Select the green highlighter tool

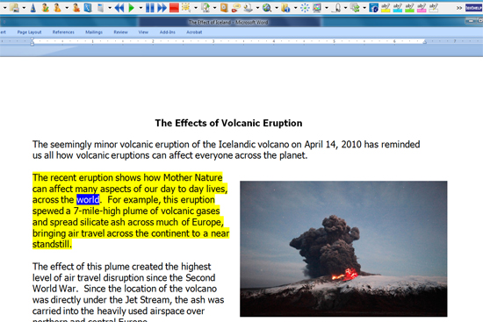pyautogui.click(x=409, y=8)
